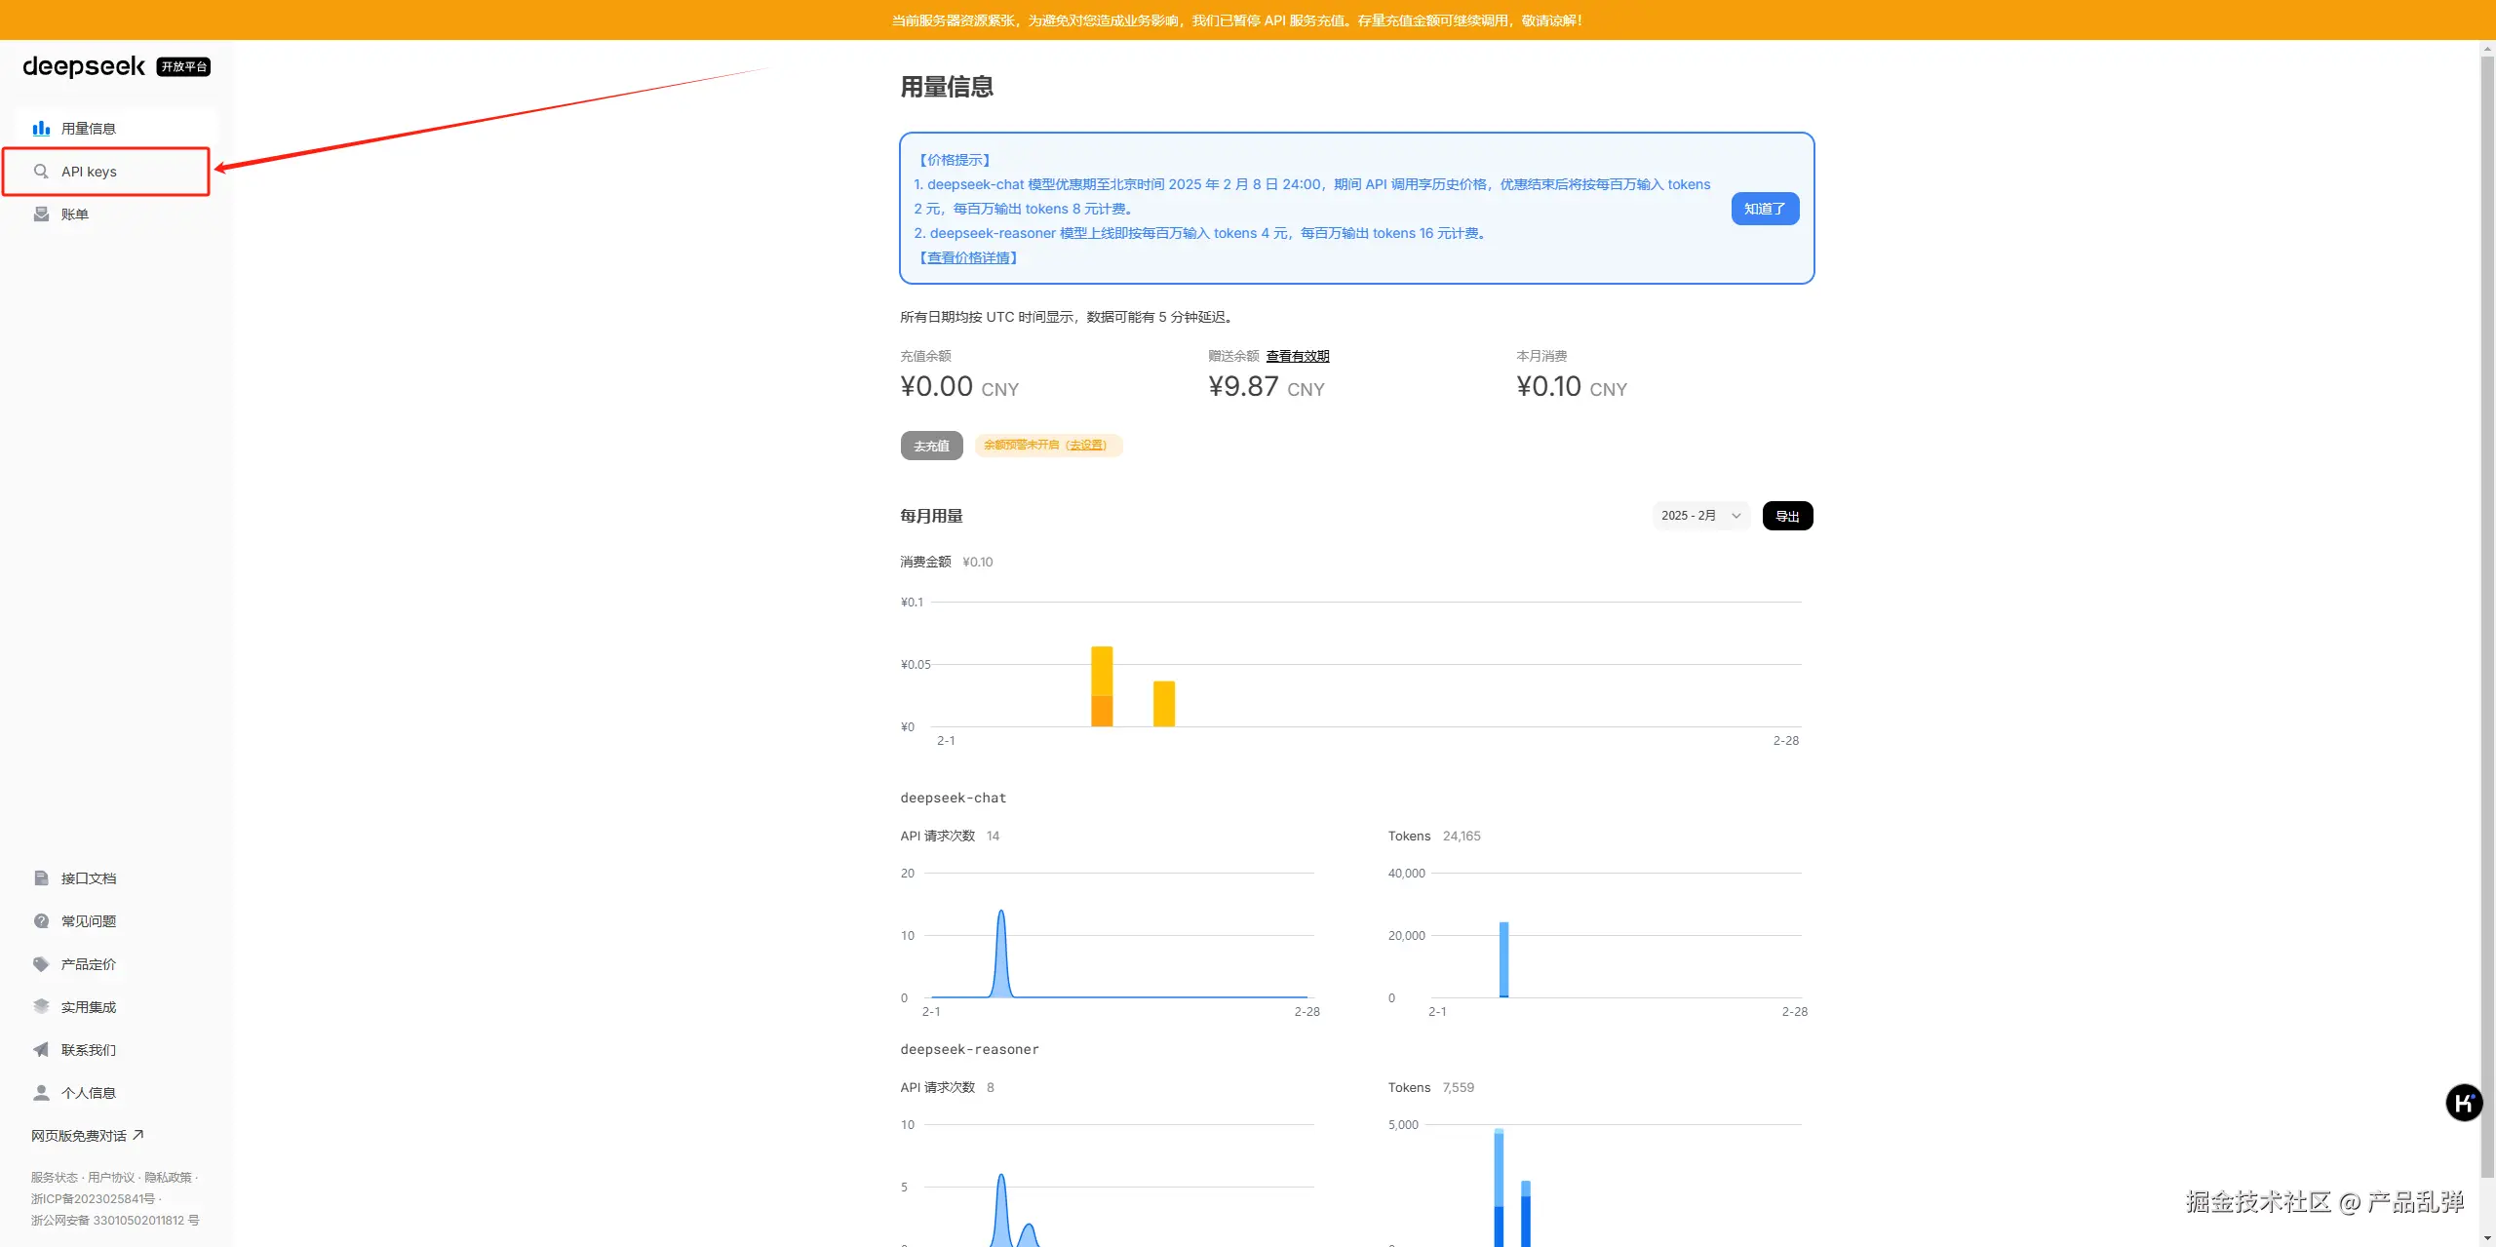
Task: Click the floating black circle assistant icon
Action: pos(2464,1103)
